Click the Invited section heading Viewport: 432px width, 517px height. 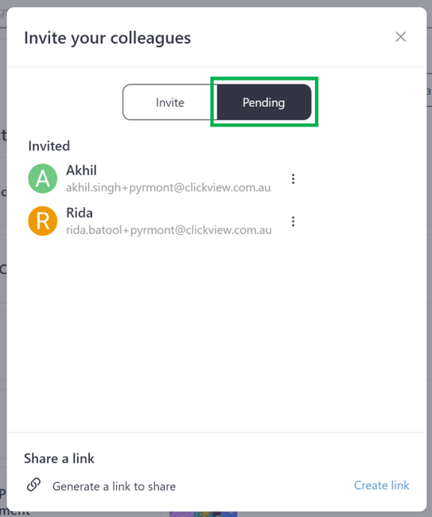pos(49,146)
